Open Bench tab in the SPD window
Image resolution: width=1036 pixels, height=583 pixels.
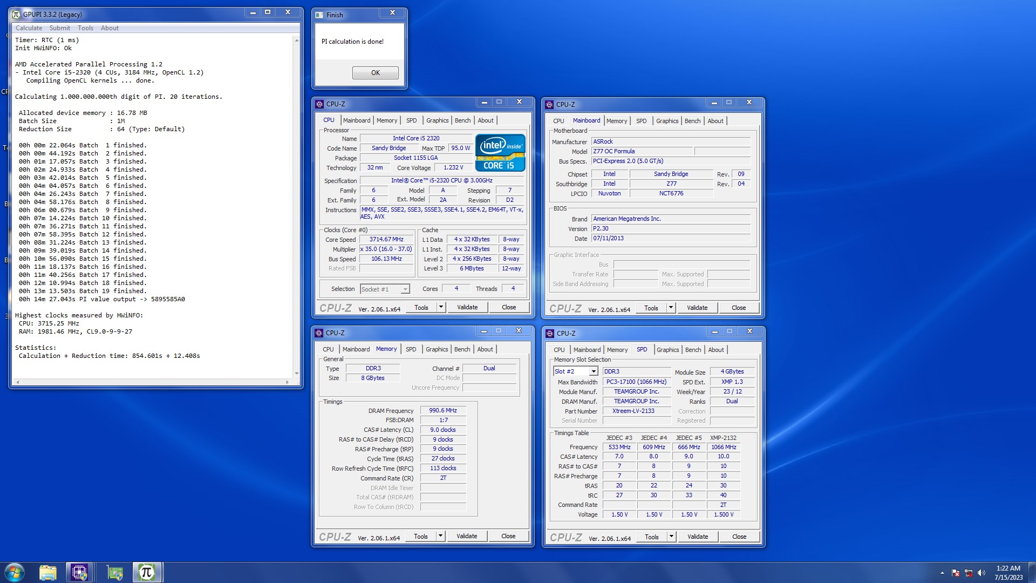click(693, 350)
